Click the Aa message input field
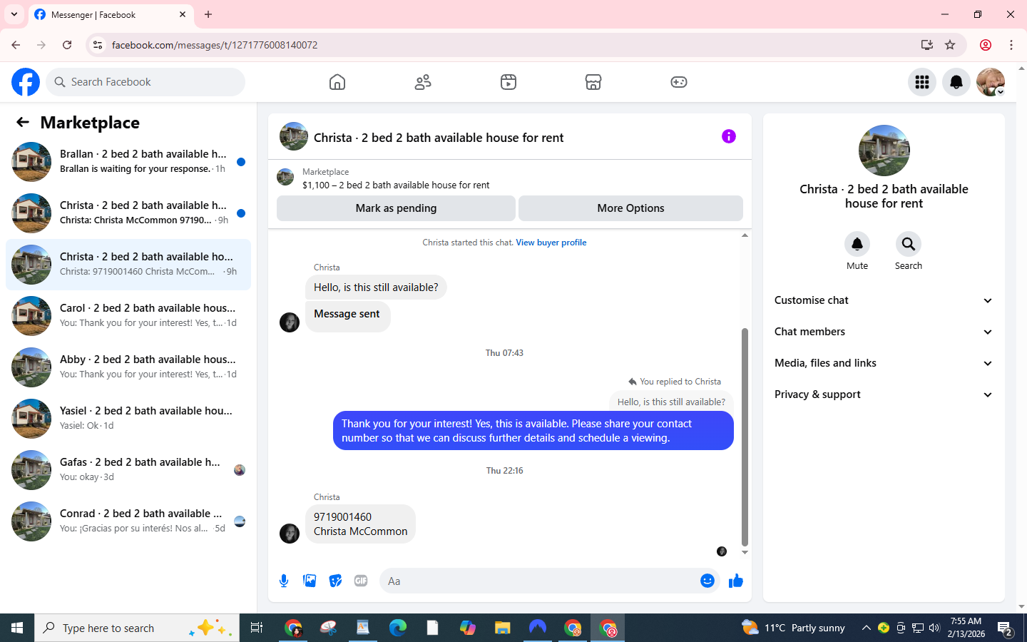The width and height of the screenshot is (1027, 642). pyautogui.click(x=538, y=581)
